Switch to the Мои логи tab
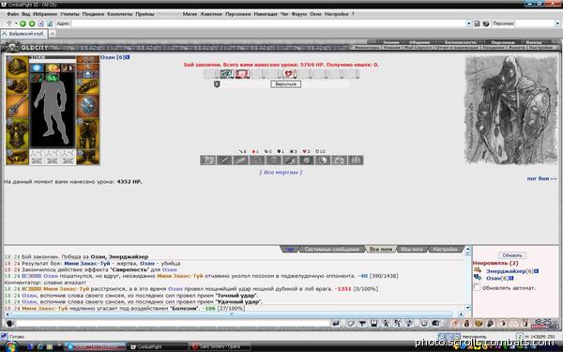Image resolution: width=563 pixels, height=352 pixels. [412, 250]
